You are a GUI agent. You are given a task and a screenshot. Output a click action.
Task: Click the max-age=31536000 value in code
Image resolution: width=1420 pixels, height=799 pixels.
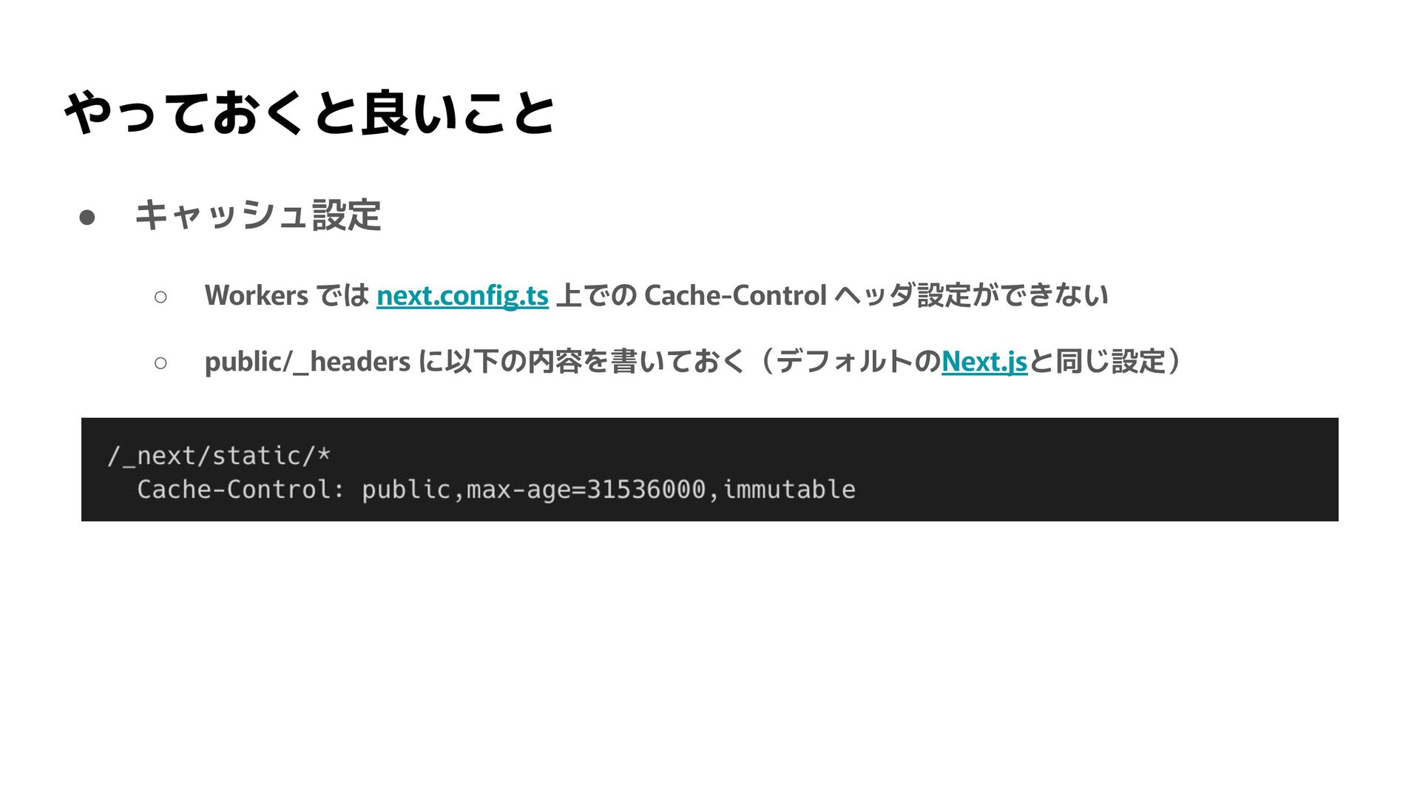point(586,490)
